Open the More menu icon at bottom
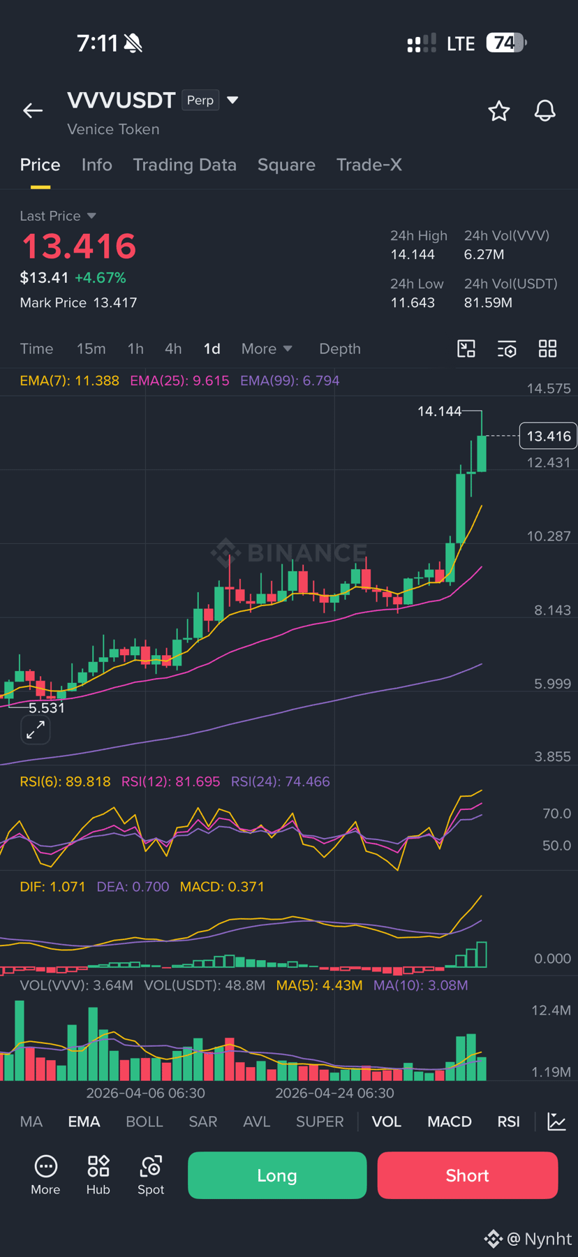The height and width of the screenshot is (1257, 578). [45, 1175]
